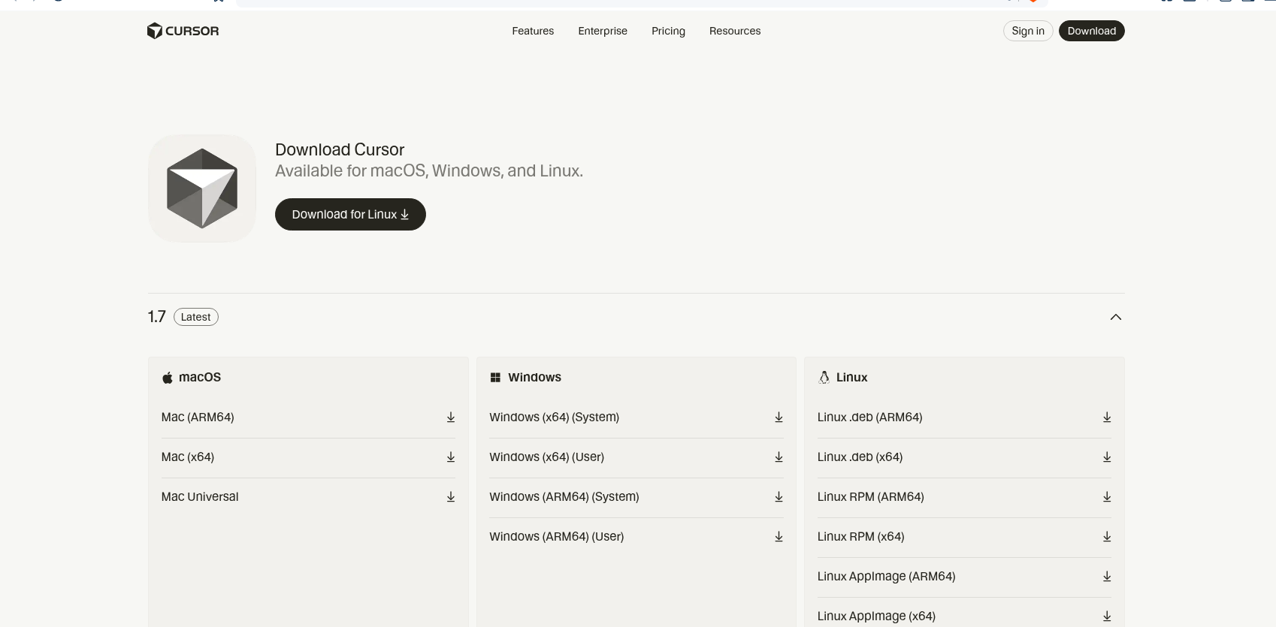Click the header Download button
This screenshot has height=627, width=1276.
coord(1092,31)
